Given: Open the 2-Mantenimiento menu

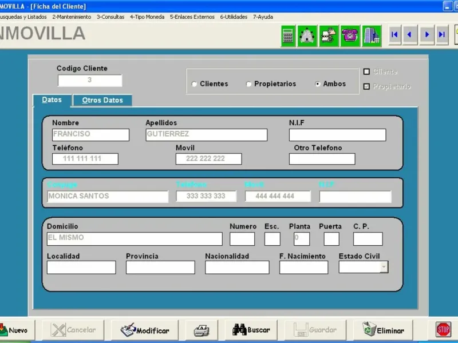Looking at the screenshot, I should (72, 17).
